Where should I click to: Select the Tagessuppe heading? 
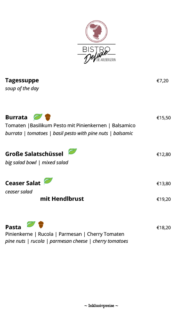coord(22,80)
